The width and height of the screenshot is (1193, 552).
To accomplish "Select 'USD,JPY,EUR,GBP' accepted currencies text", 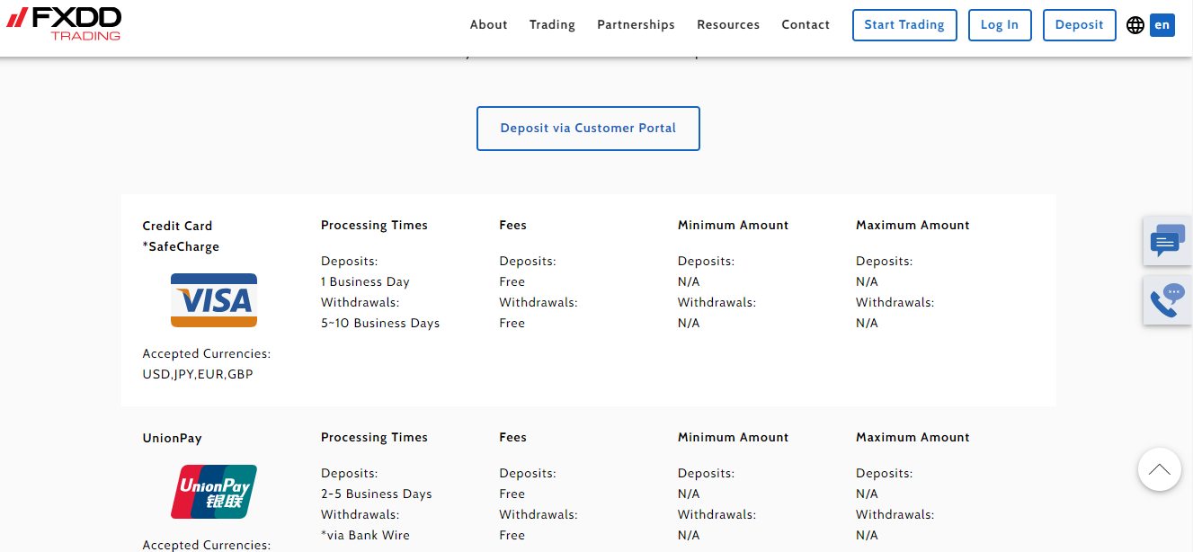I will click(x=198, y=374).
